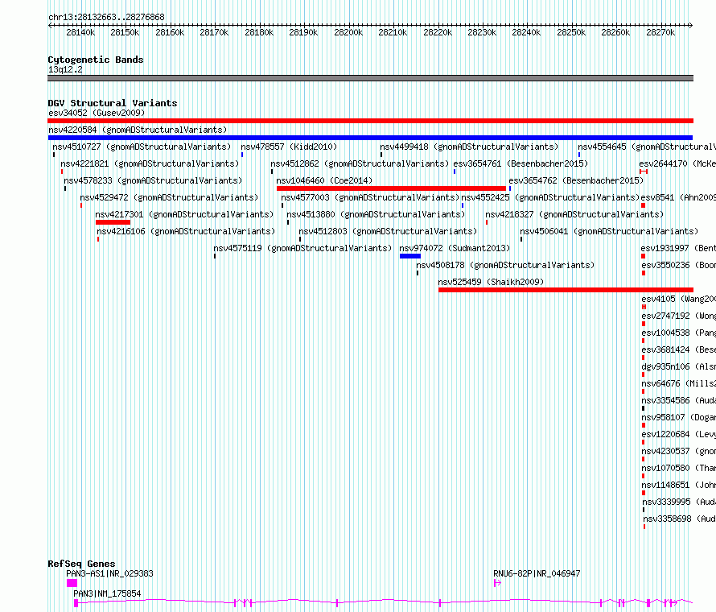Click nsv4506041 variant label
This screenshot has height=612, width=716.
(609, 231)
